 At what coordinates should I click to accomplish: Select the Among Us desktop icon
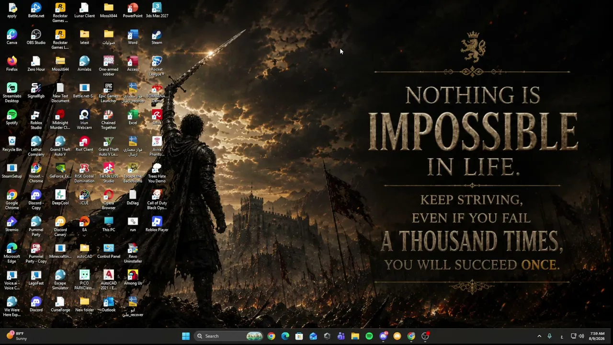[133, 278]
